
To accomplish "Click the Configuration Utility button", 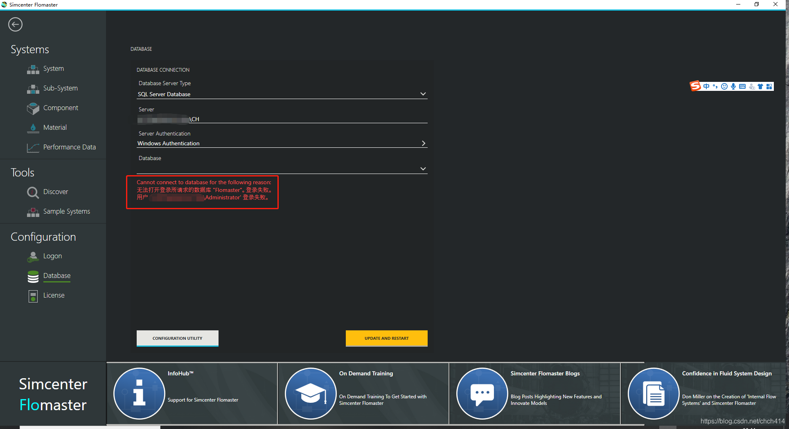I will tap(178, 339).
